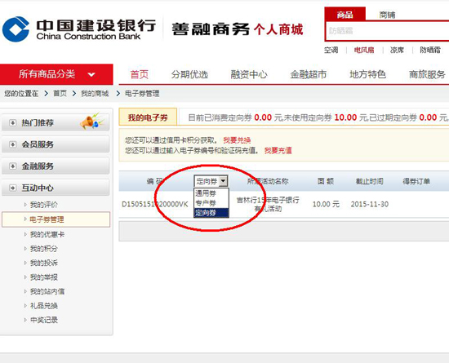
Task: Expand 会员服务 section arrow icon
Action: pyautogui.click(x=12, y=144)
